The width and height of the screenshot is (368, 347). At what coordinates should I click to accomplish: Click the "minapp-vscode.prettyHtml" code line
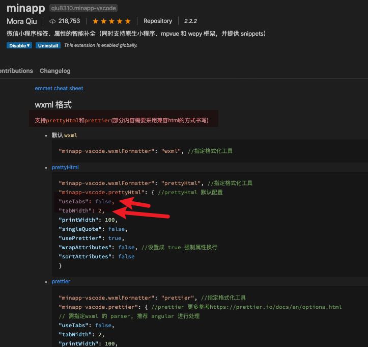click(x=140, y=193)
